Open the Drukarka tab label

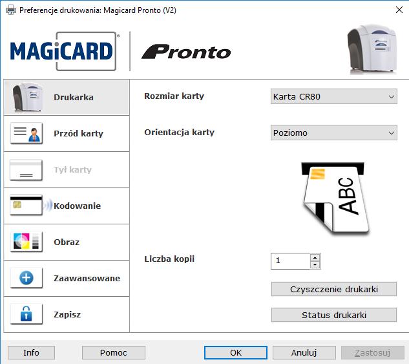coord(73,98)
